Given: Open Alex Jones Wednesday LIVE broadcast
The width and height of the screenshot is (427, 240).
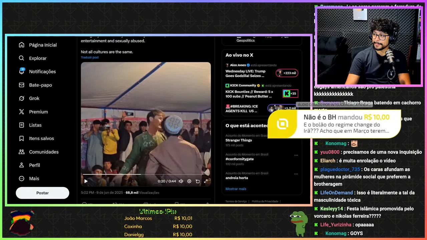Looking at the screenshot, I should pyautogui.click(x=246, y=73).
